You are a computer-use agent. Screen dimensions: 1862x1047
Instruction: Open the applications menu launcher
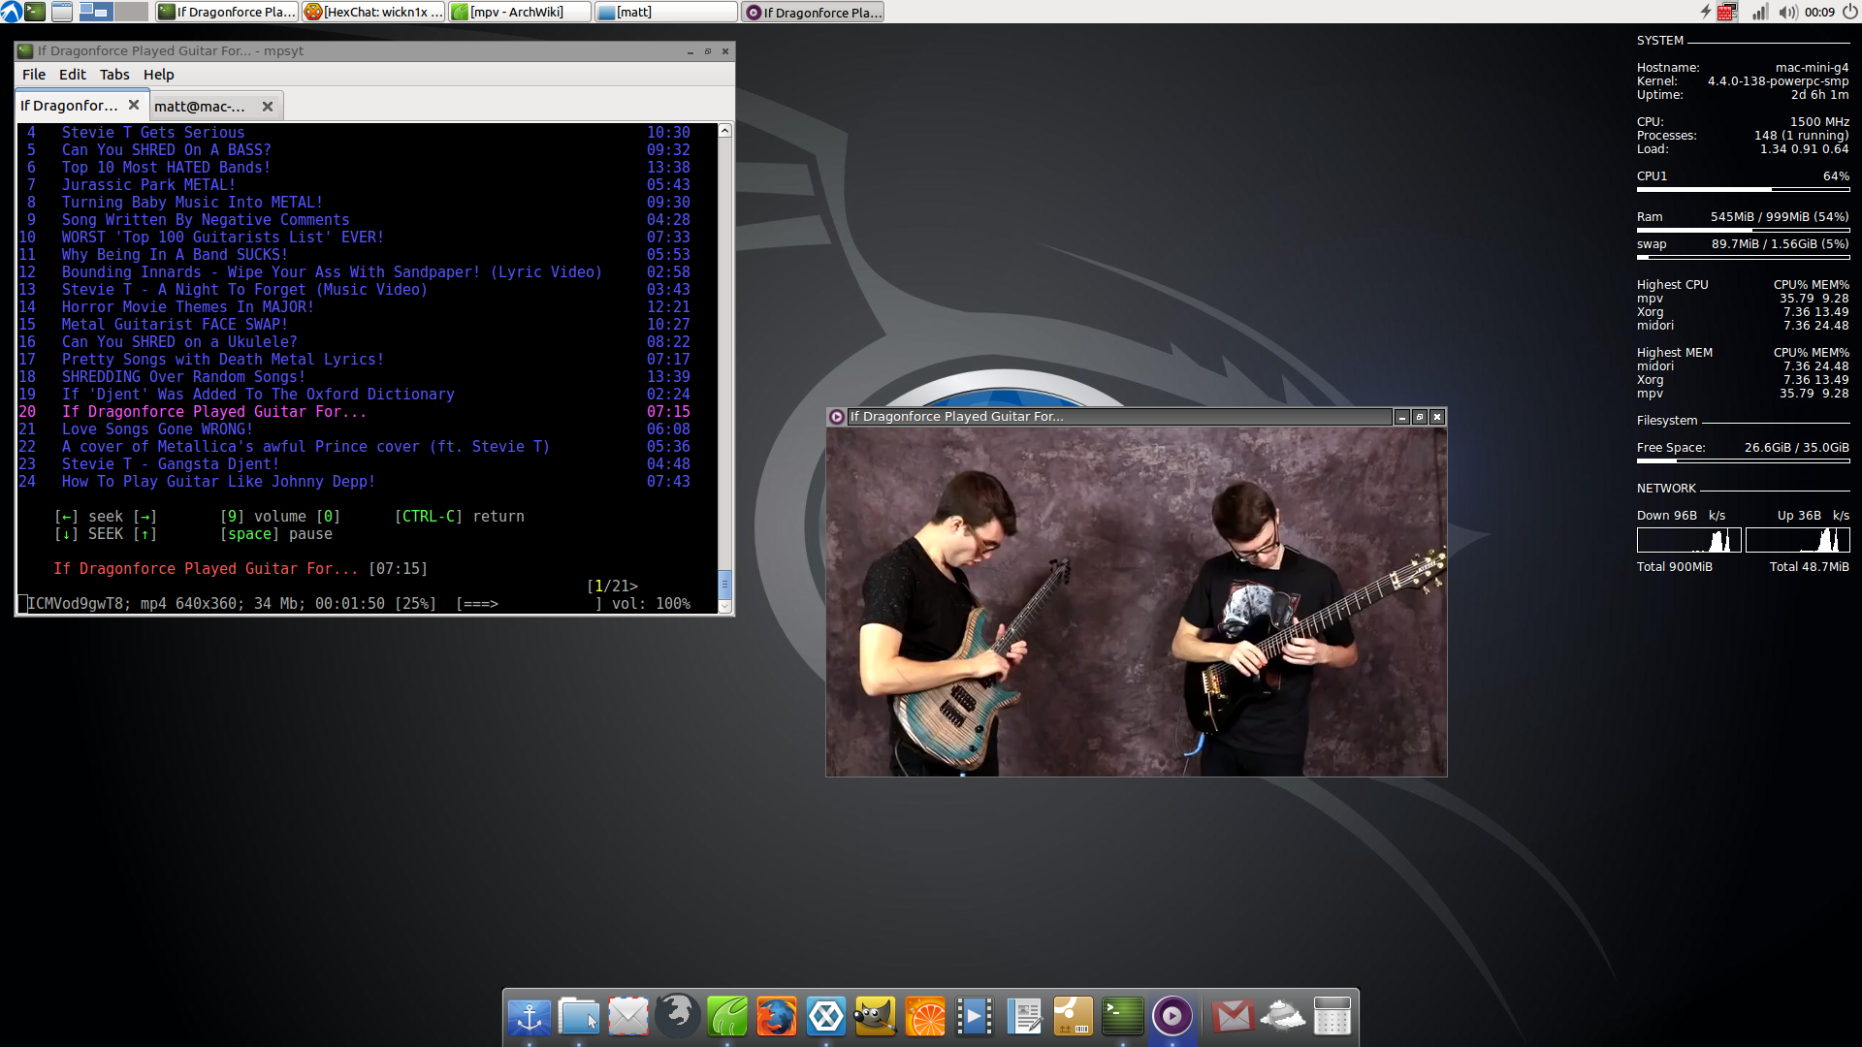tap(11, 12)
